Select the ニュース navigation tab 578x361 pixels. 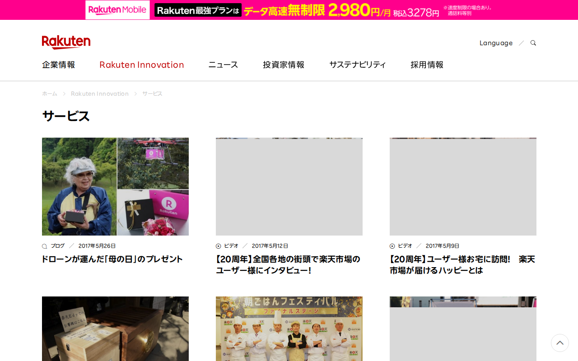[x=223, y=64]
